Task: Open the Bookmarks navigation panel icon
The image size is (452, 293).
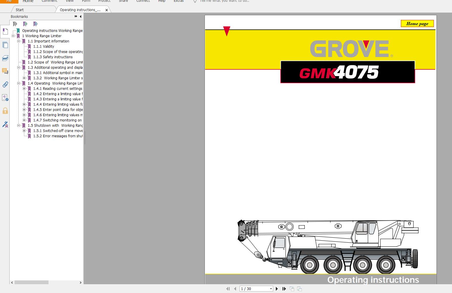Action: (x=5, y=32)
